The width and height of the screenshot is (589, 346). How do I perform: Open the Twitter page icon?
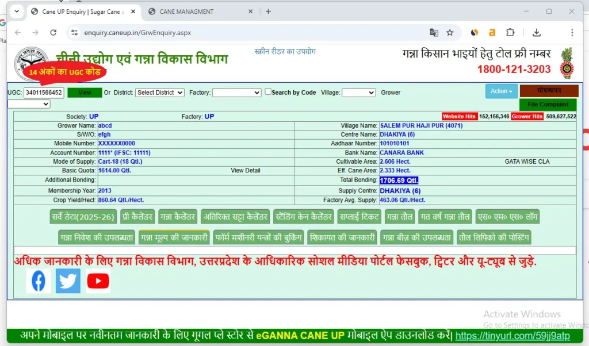tap(68, 280)
